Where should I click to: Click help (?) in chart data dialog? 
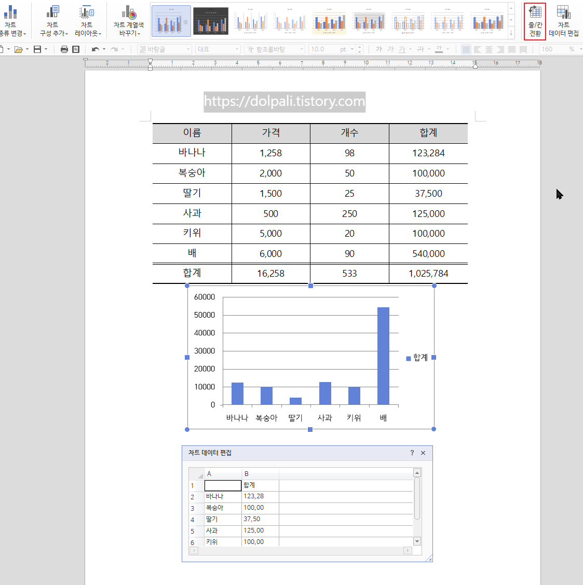pos(412,453)
